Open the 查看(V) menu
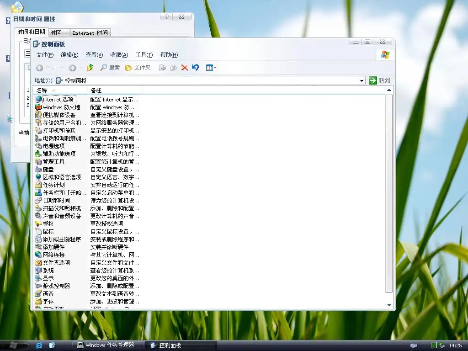This screenshot has height=351, width=468. [94, 55]
